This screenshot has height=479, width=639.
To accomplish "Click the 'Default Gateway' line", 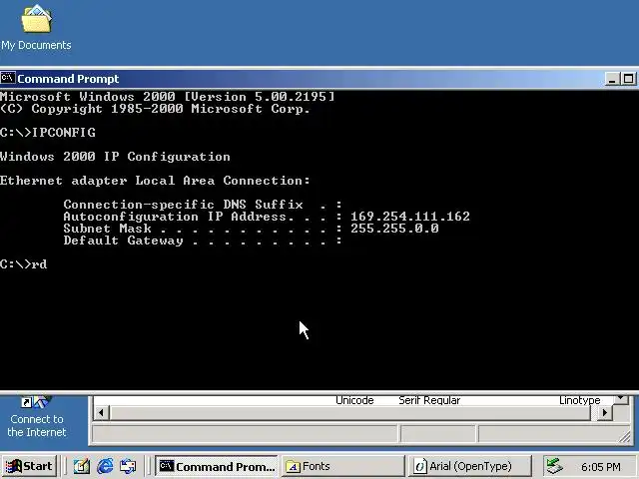I will (202, 240).
